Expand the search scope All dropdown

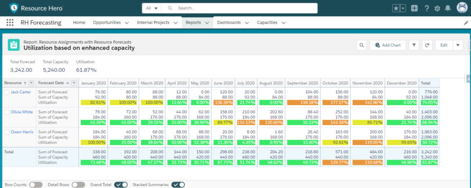click(x=152, y=8)
